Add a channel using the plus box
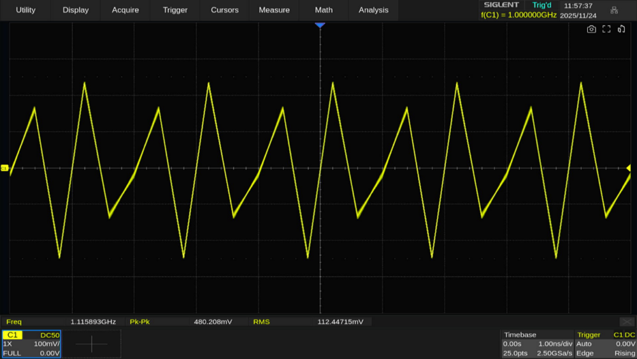The image size is (637, 359). [92, 344]
